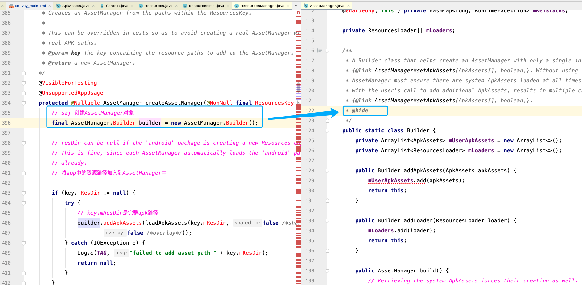Click the red error indicator atop left scrollbar
Screen dimensions: 582x285
tap(298, 13)
